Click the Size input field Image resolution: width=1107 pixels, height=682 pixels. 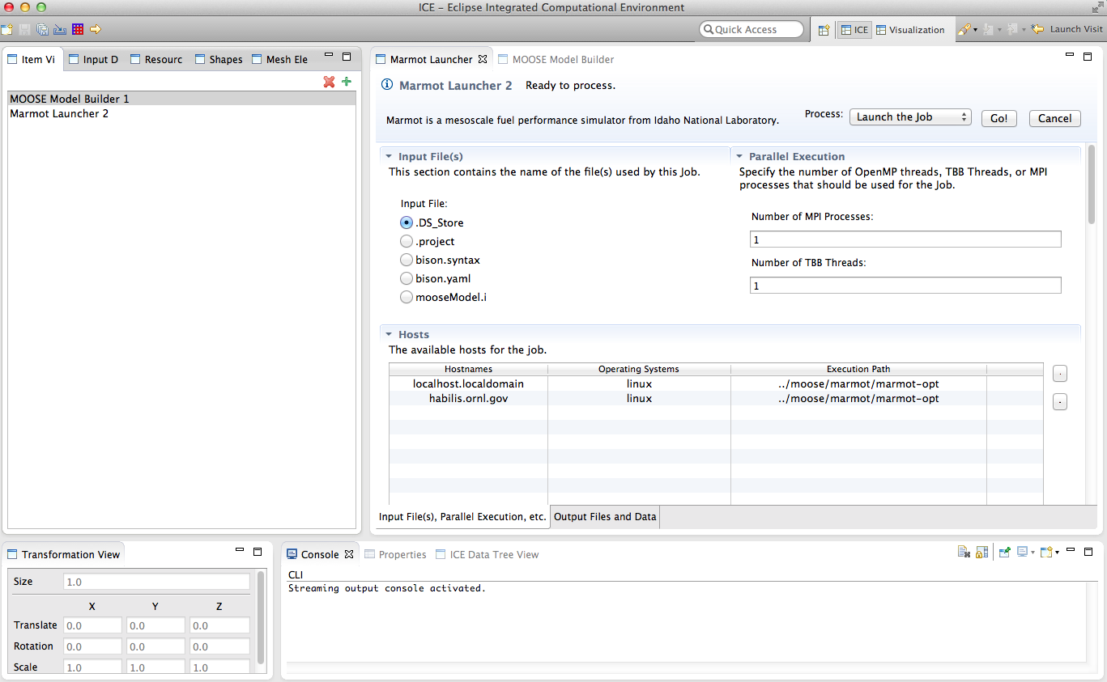coord(156,582)
